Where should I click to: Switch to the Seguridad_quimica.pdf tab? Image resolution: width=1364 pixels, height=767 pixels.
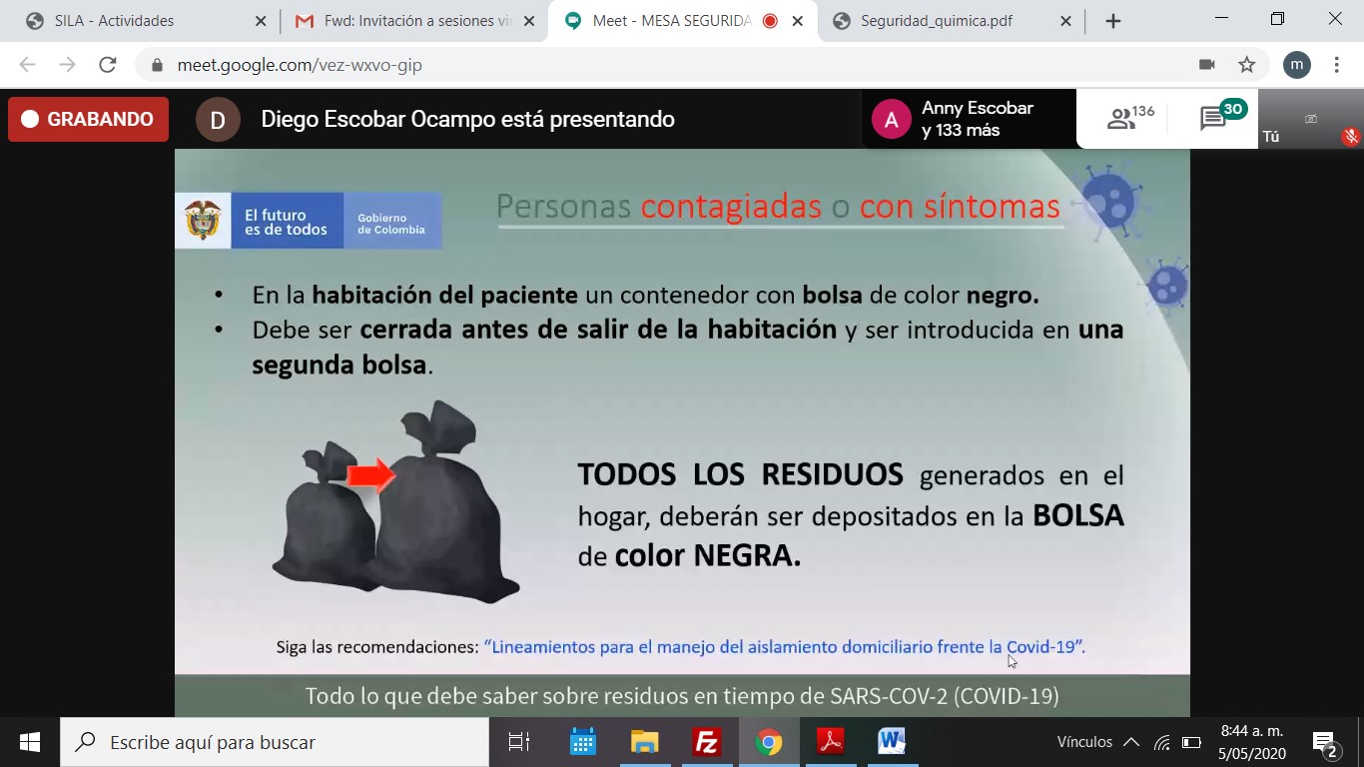tap(951, 21)
